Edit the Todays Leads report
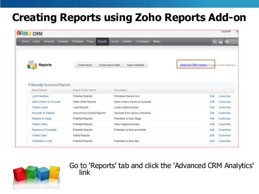259x194 pixels. pos(212,107)
